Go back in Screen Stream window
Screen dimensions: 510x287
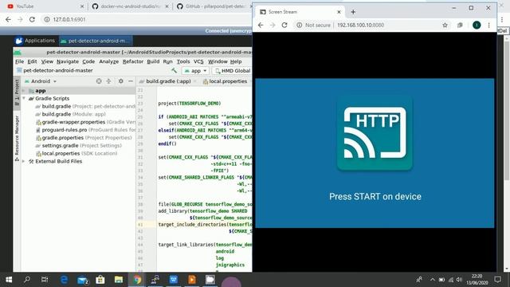coord(261,25)
